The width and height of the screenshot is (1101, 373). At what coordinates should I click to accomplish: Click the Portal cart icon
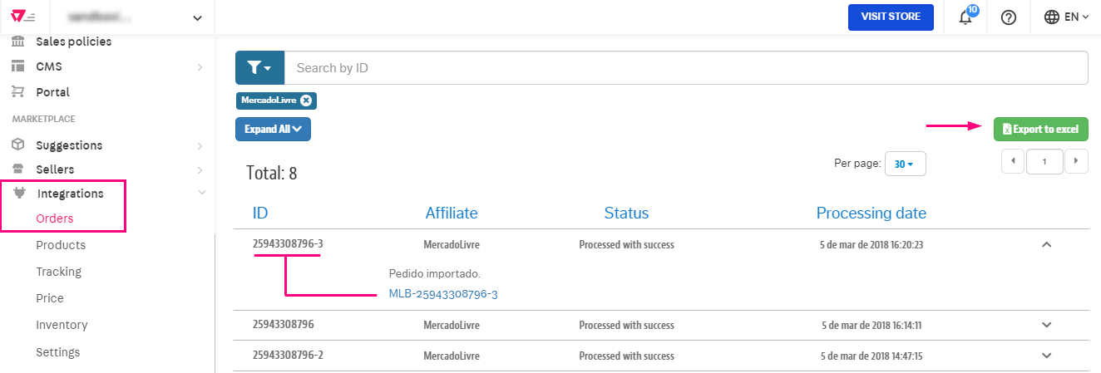point(17,92)
